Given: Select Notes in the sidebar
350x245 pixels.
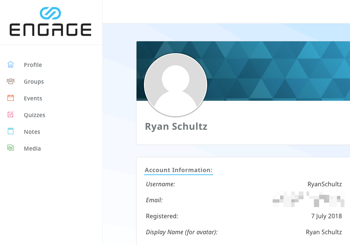Looking at the screenshot, I should [32, 132].
